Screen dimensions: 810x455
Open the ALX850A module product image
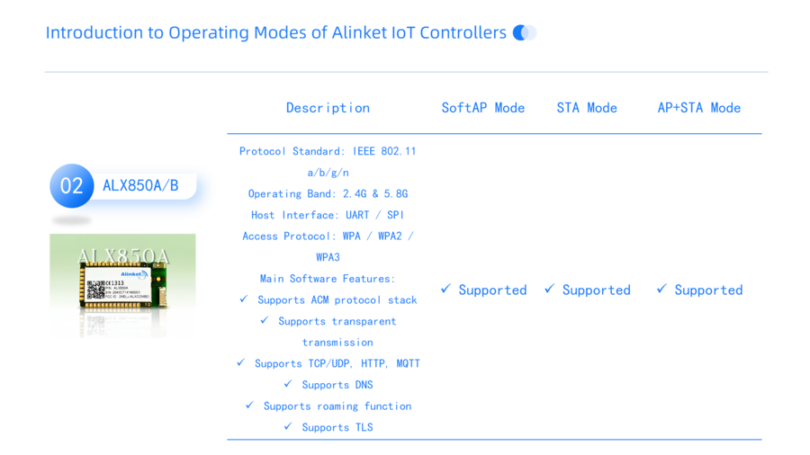(x=122, y=286)
